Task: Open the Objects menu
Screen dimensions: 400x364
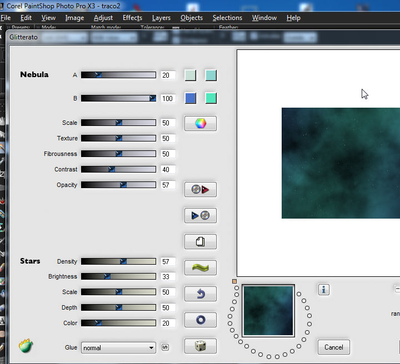Action: (x=192, y=18)
